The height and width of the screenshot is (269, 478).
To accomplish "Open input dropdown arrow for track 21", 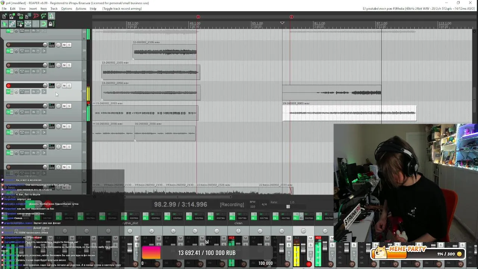I will coord(38,153).
